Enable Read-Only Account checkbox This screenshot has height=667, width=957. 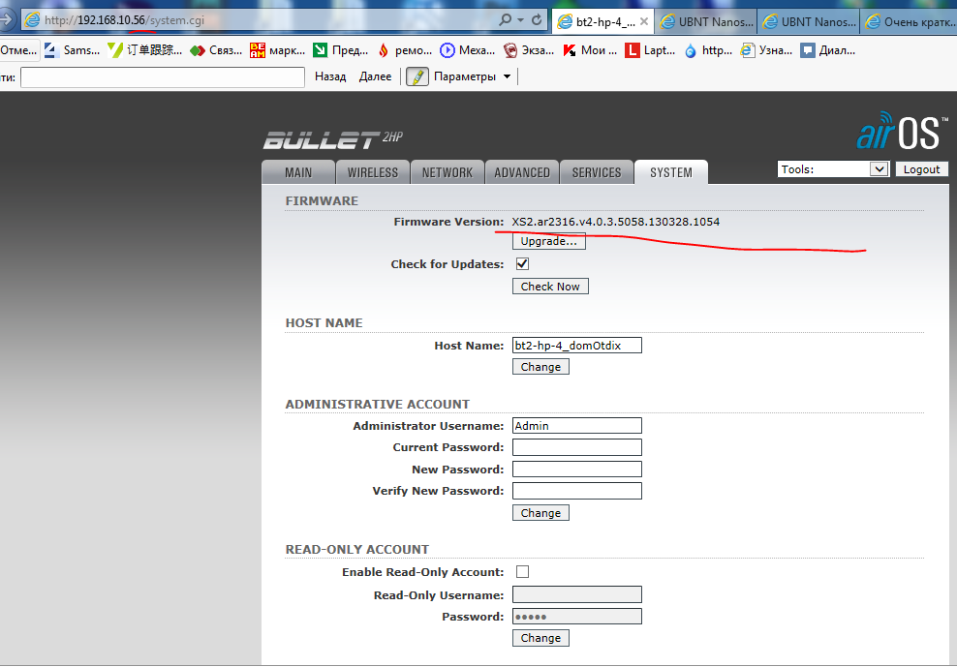pos(522,572)
